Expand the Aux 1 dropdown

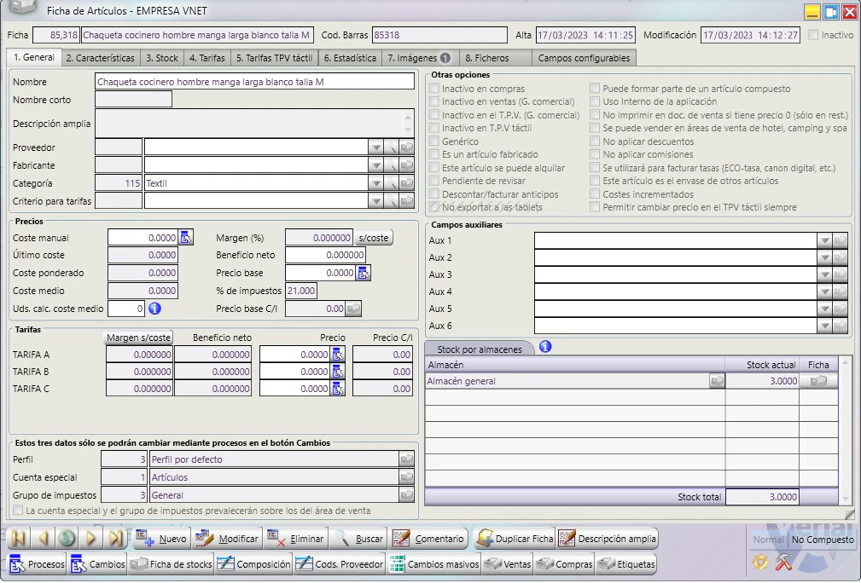click(x=824, y=240)
